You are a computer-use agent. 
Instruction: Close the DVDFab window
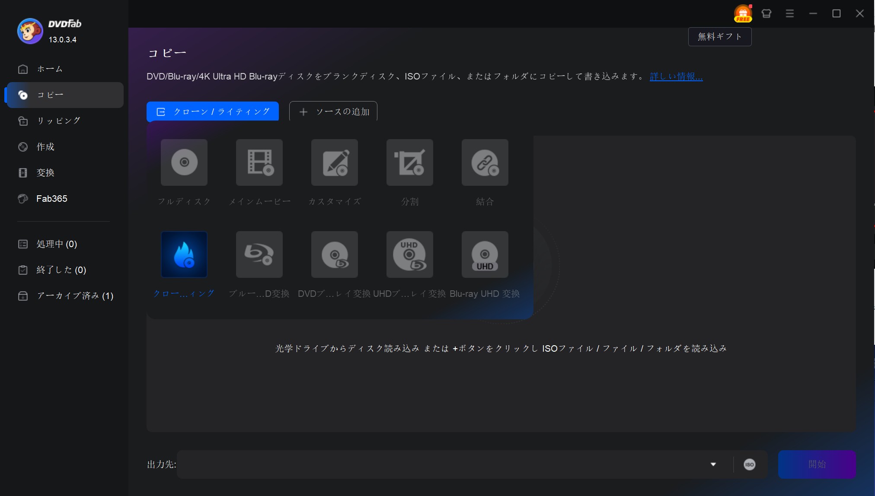pyautogui.click(x=860, y=13)
